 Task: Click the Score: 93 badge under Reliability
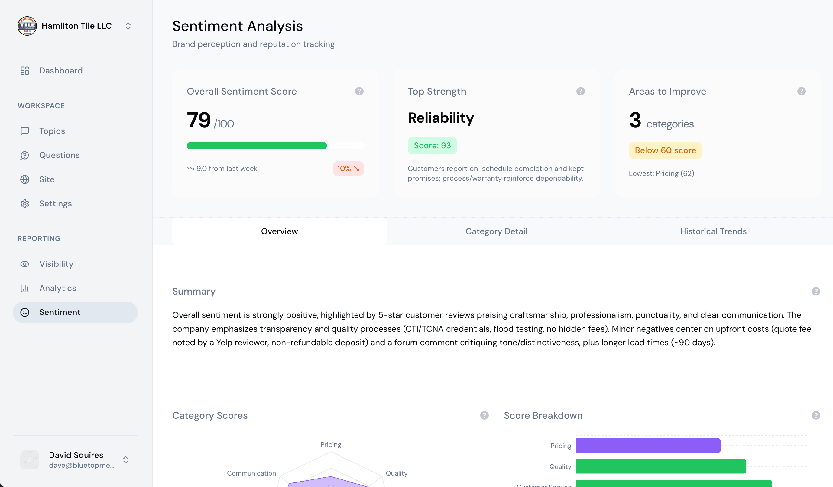pos(432,145)
